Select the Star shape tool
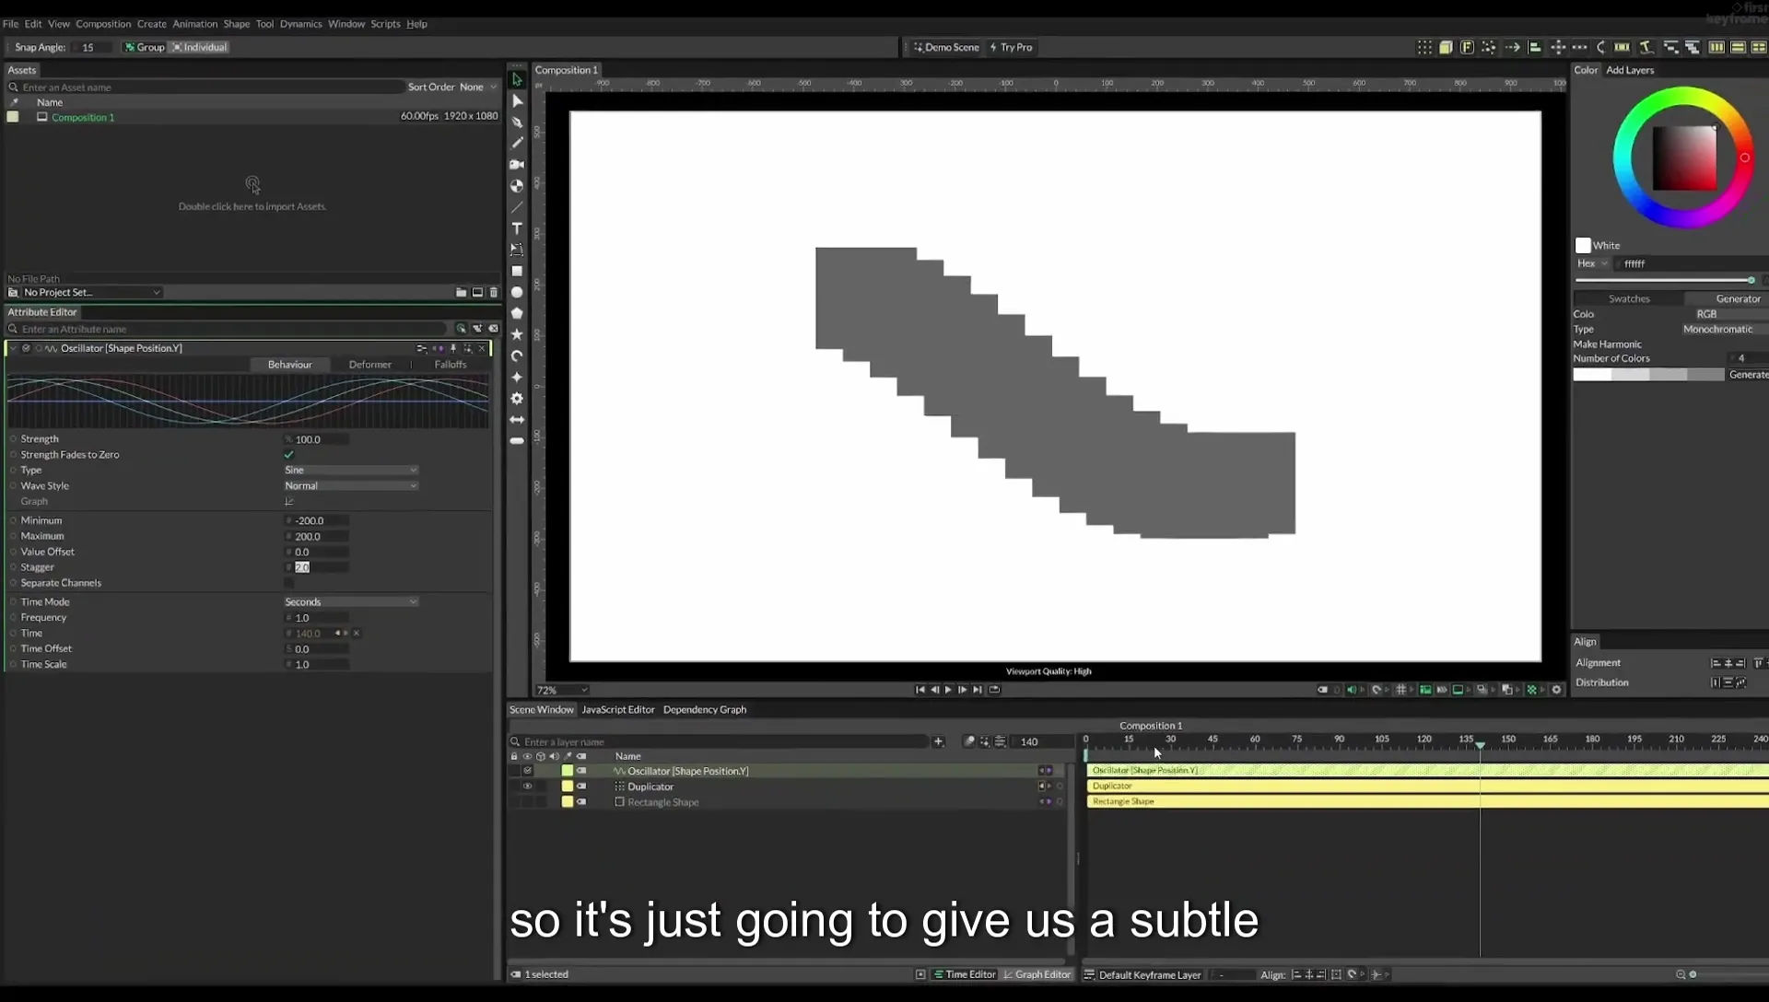The height and width of the screenshot is (1002, 1769). (517, 334)
